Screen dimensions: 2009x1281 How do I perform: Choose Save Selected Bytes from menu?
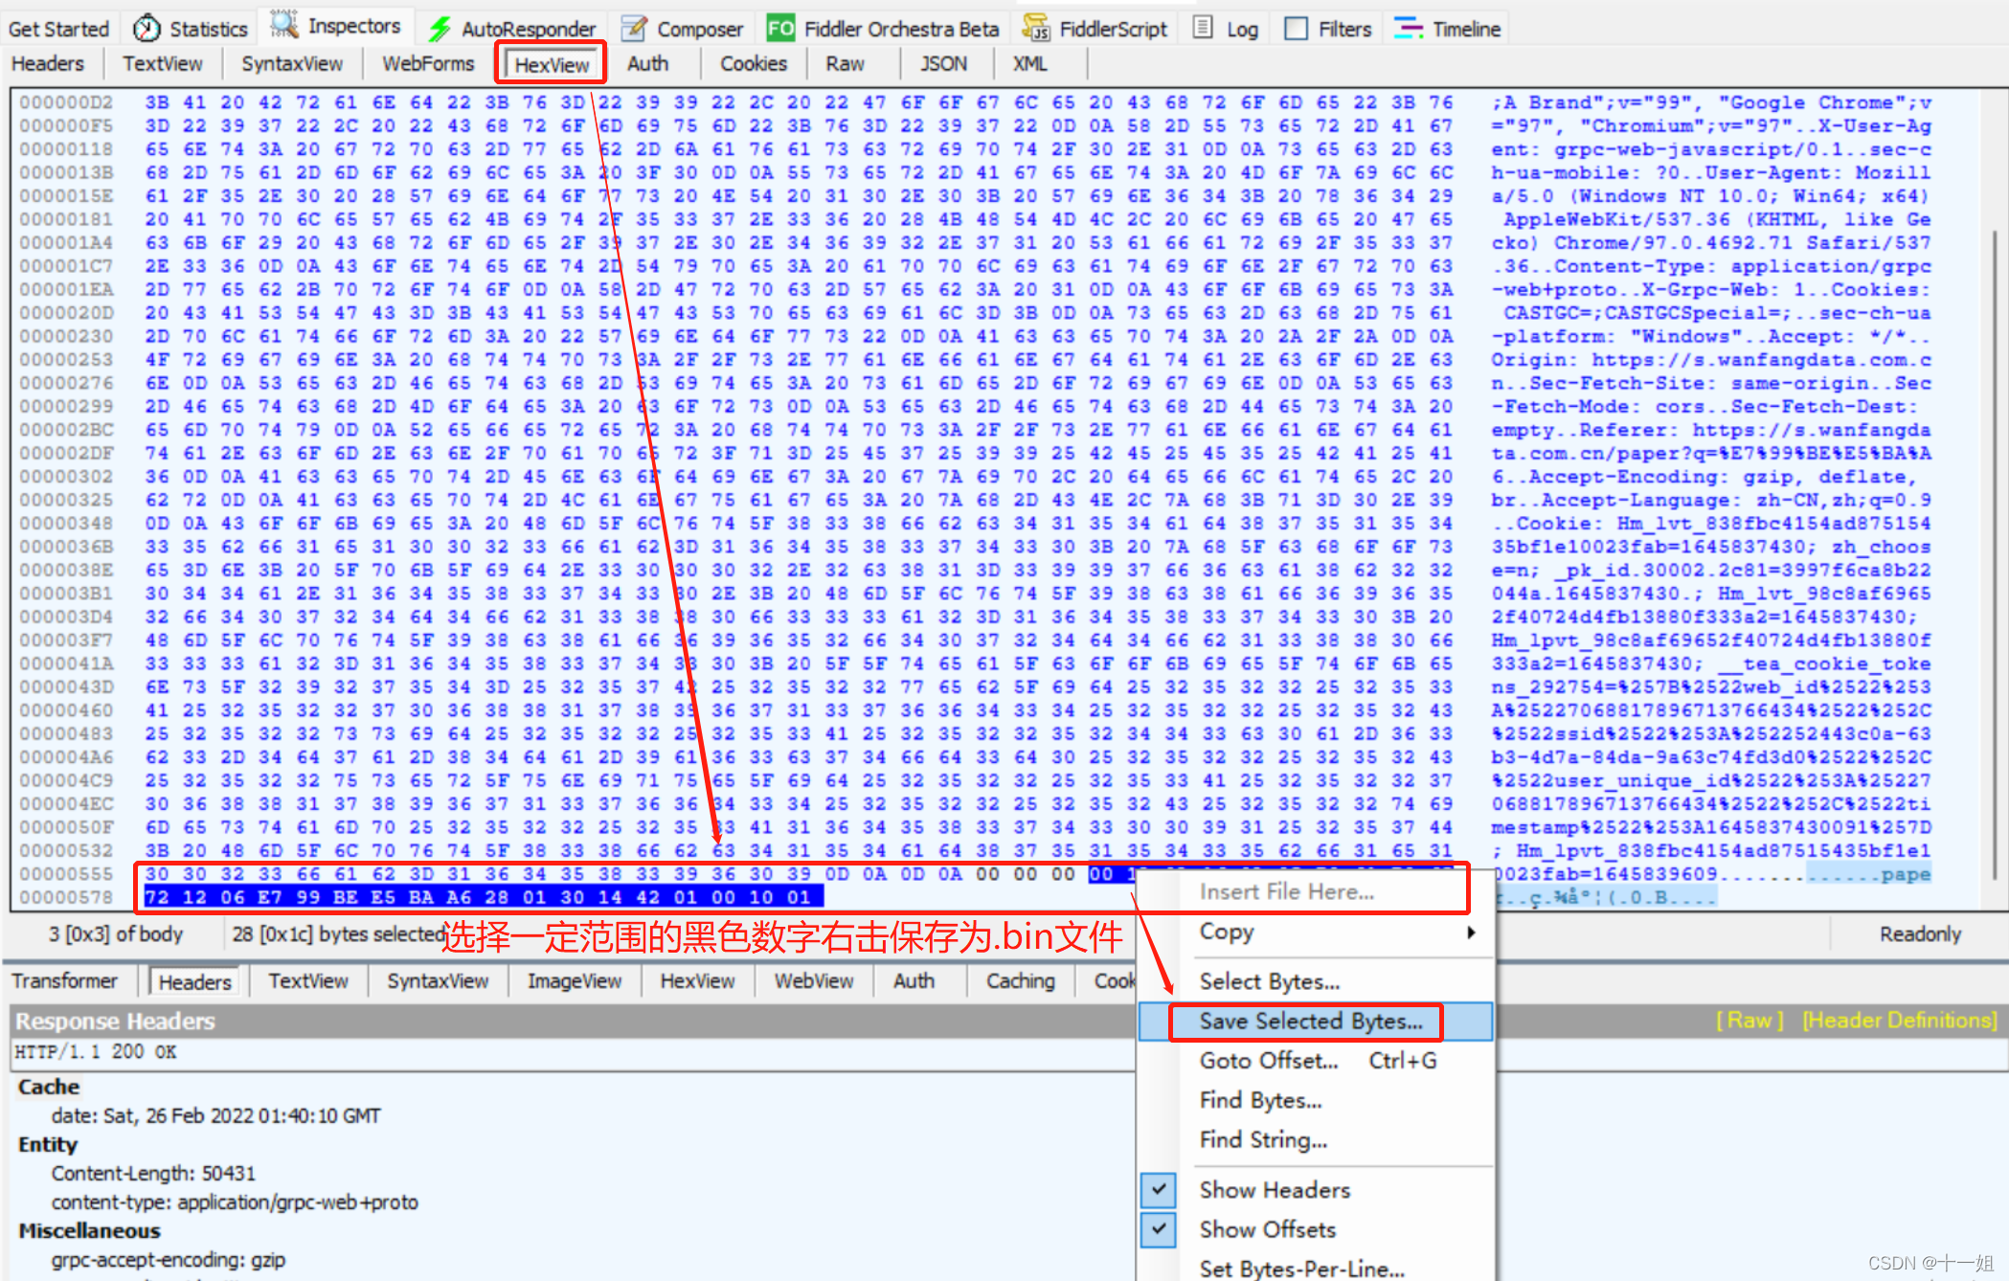(x=1310, y=1022)
